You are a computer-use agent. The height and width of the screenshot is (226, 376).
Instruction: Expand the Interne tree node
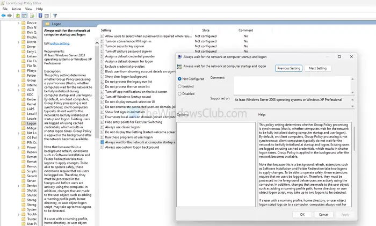18,85
